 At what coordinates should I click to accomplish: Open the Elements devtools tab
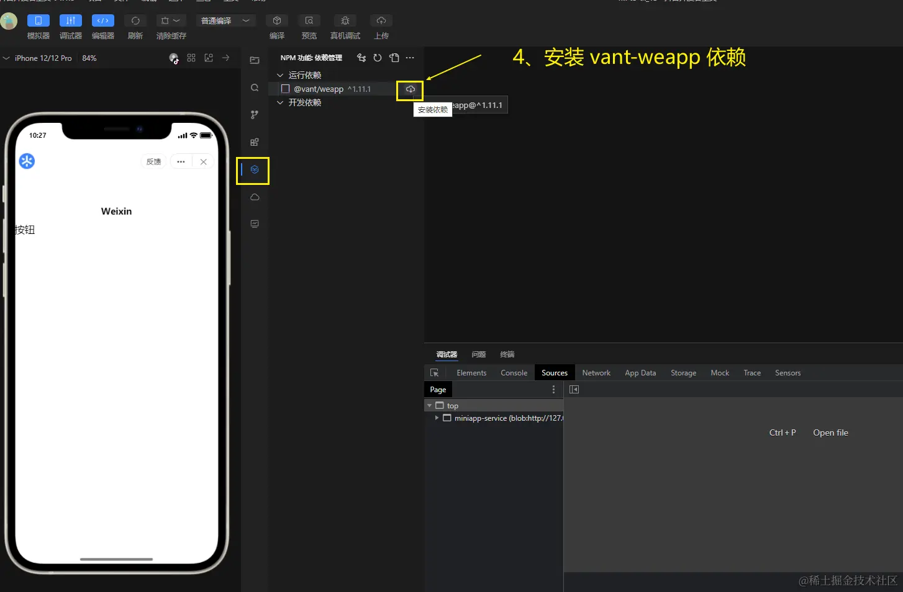click(x=471, y=373)
